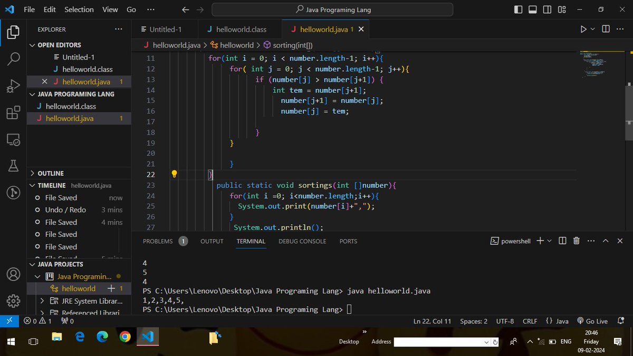Open the Testing flask view
Screen dimensions: 633x356
click(13, 167)
